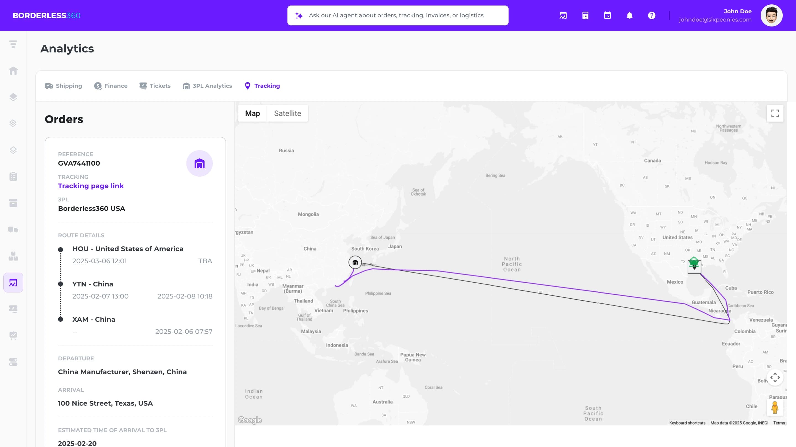Click the 100 Nice Street, Texas, USA arrival
The height and width of the screenshot is (447, 796).
point(105,403)
